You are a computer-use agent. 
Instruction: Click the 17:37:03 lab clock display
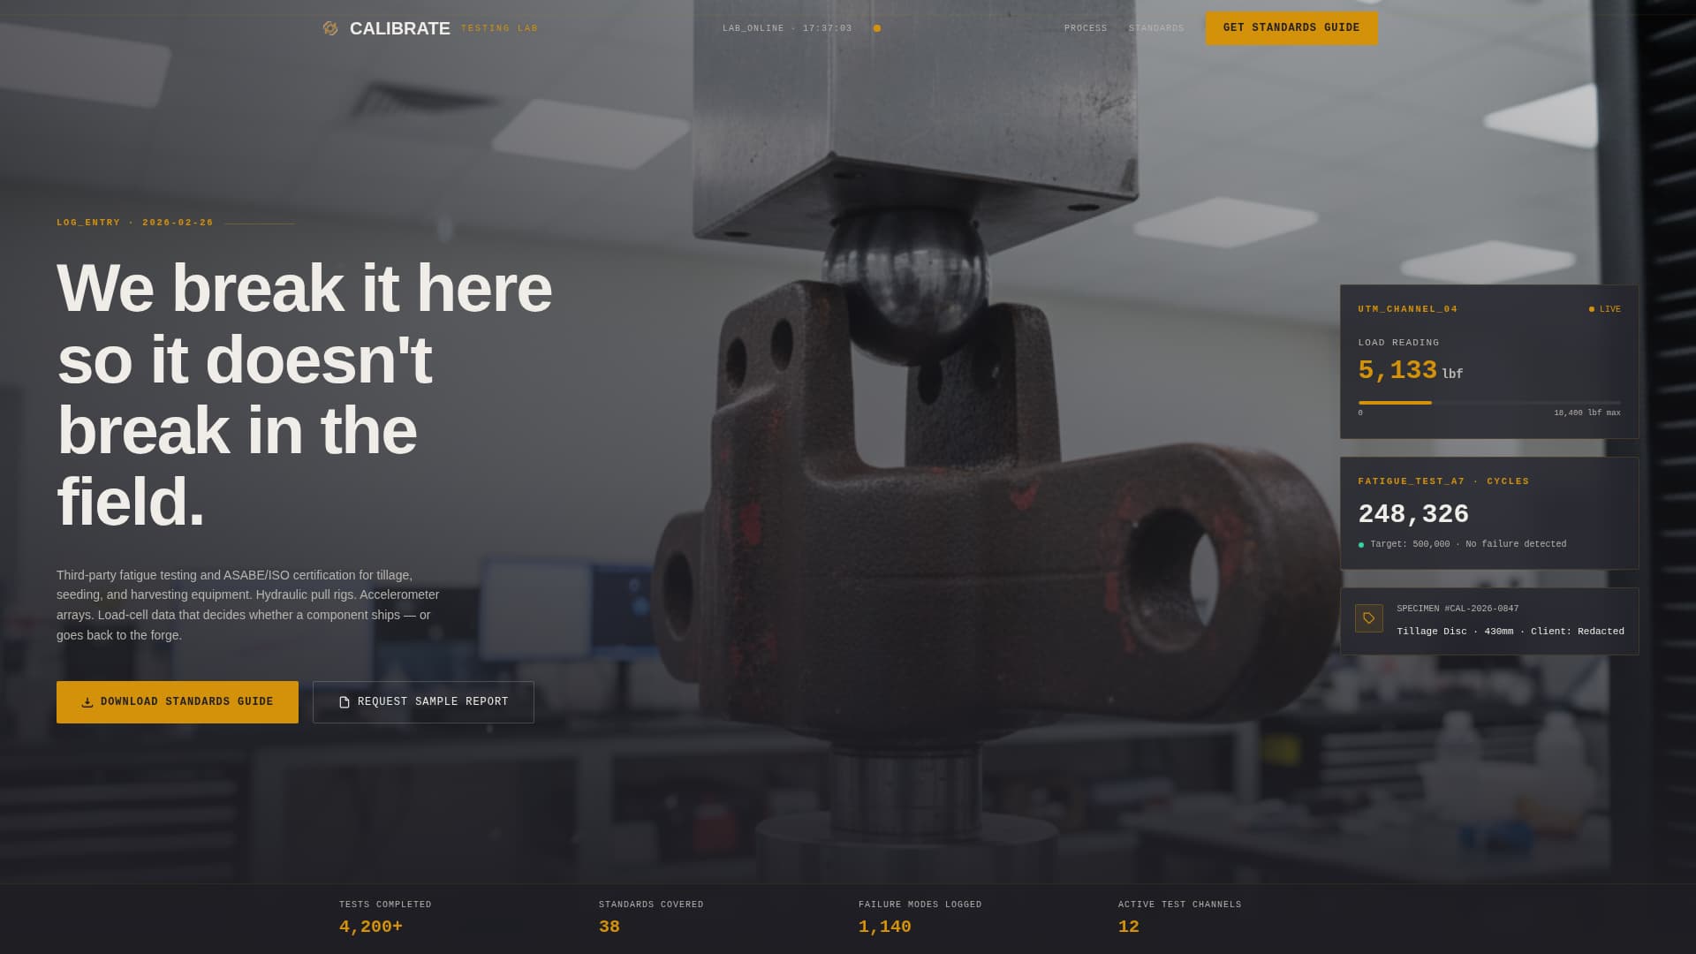tap(827, 27)
